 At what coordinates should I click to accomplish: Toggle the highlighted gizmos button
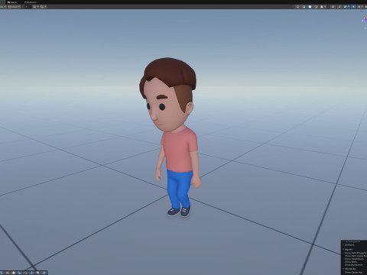[x=353, y=7]
